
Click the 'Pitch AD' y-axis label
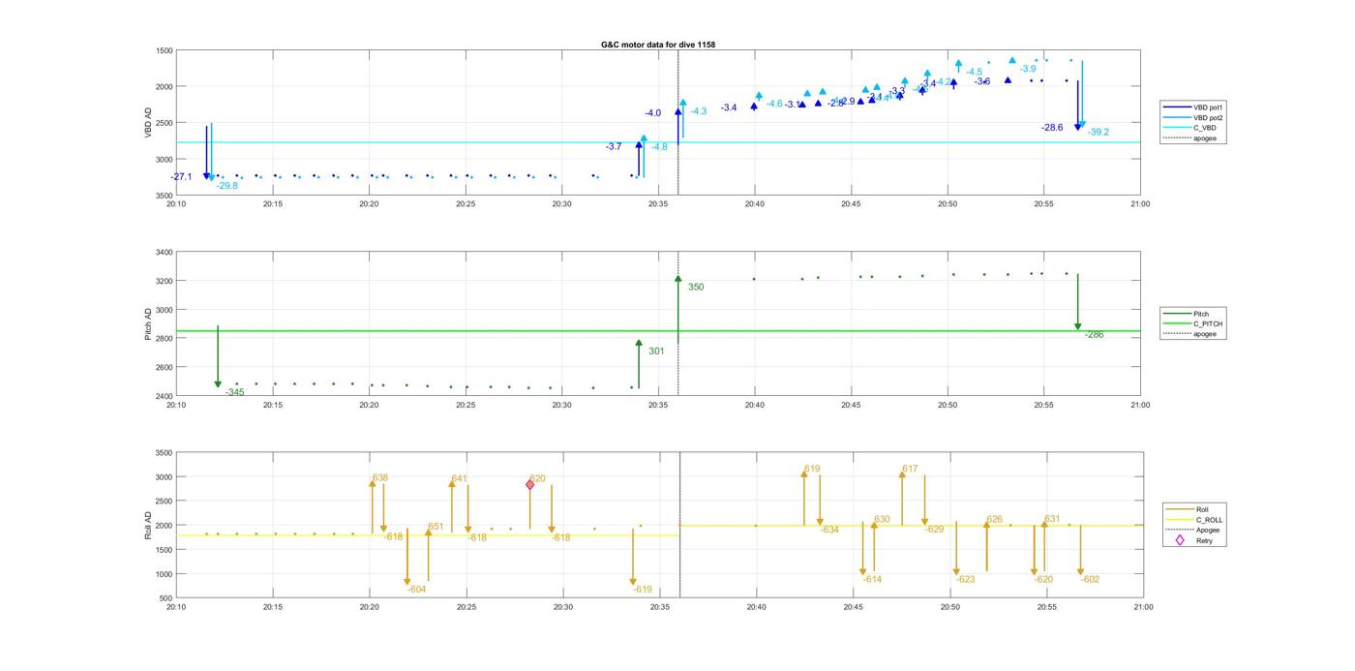pyautogui.click(x=147, y=324)
